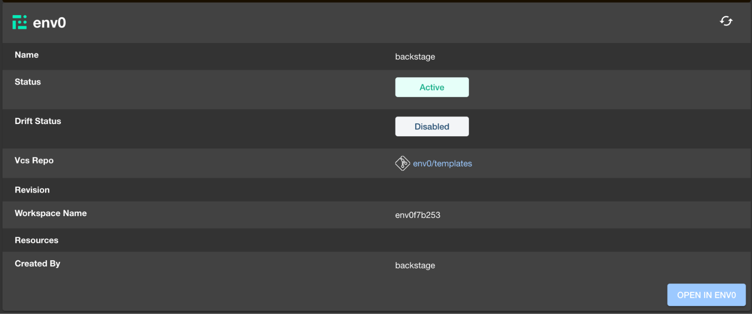Click the Created By label
The image size is (752, 314).
[x=38, y=264]
